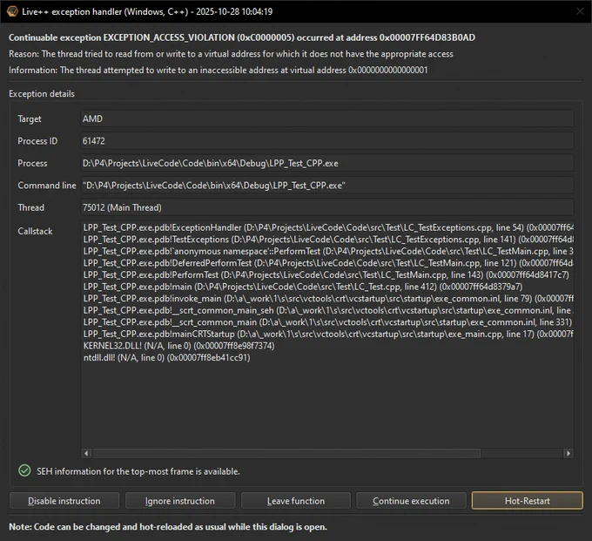This screenshot has height=541, width=592.
Task: Select the __scrt_common_main_seh callstack line
Action: pos(328,310)
